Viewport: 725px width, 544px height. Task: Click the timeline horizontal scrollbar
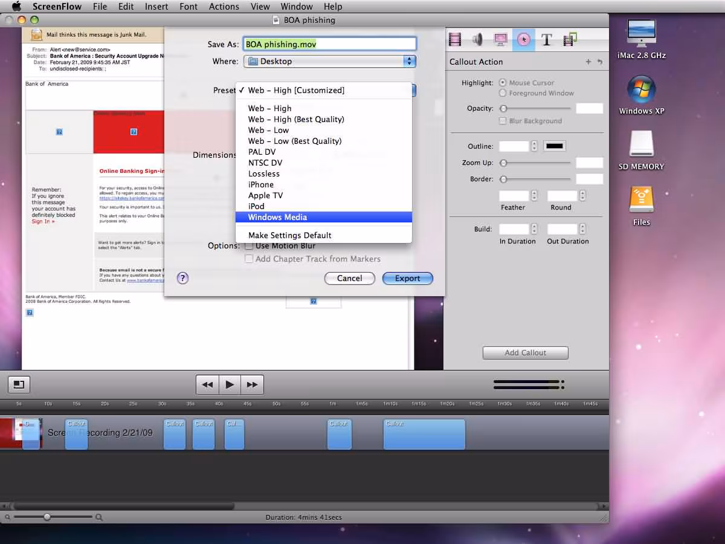click(124, 506)
